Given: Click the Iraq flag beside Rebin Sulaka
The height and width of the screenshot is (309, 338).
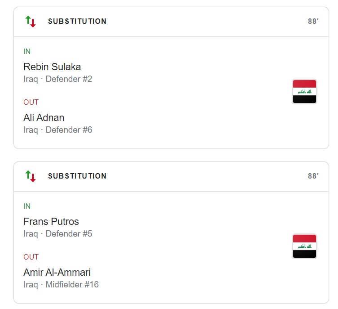Looking at the screenshot, I should tap(304, 92).
